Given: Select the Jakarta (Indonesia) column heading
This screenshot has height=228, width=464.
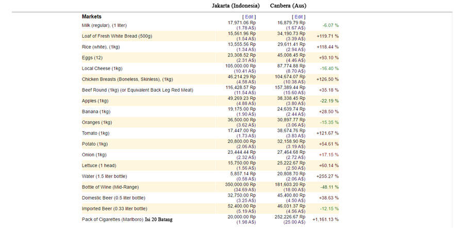Looking at the screenshot, I should [236, 6].
